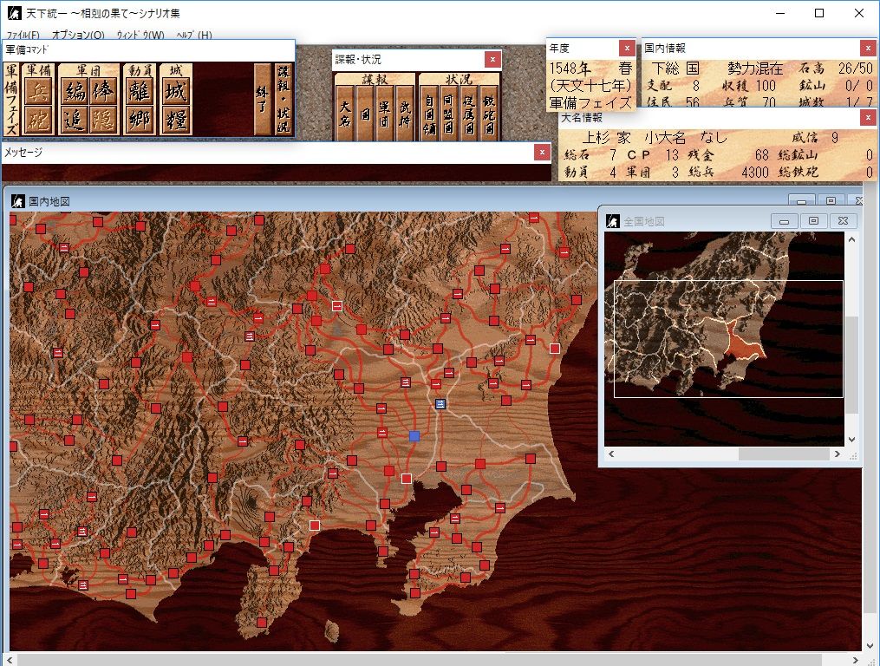880x666 pixels.
Task: Select the 離 mobilization command
Action: 140,91
